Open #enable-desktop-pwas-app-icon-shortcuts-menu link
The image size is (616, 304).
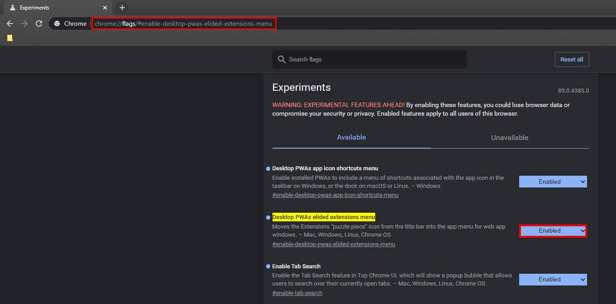click(335, 195)
